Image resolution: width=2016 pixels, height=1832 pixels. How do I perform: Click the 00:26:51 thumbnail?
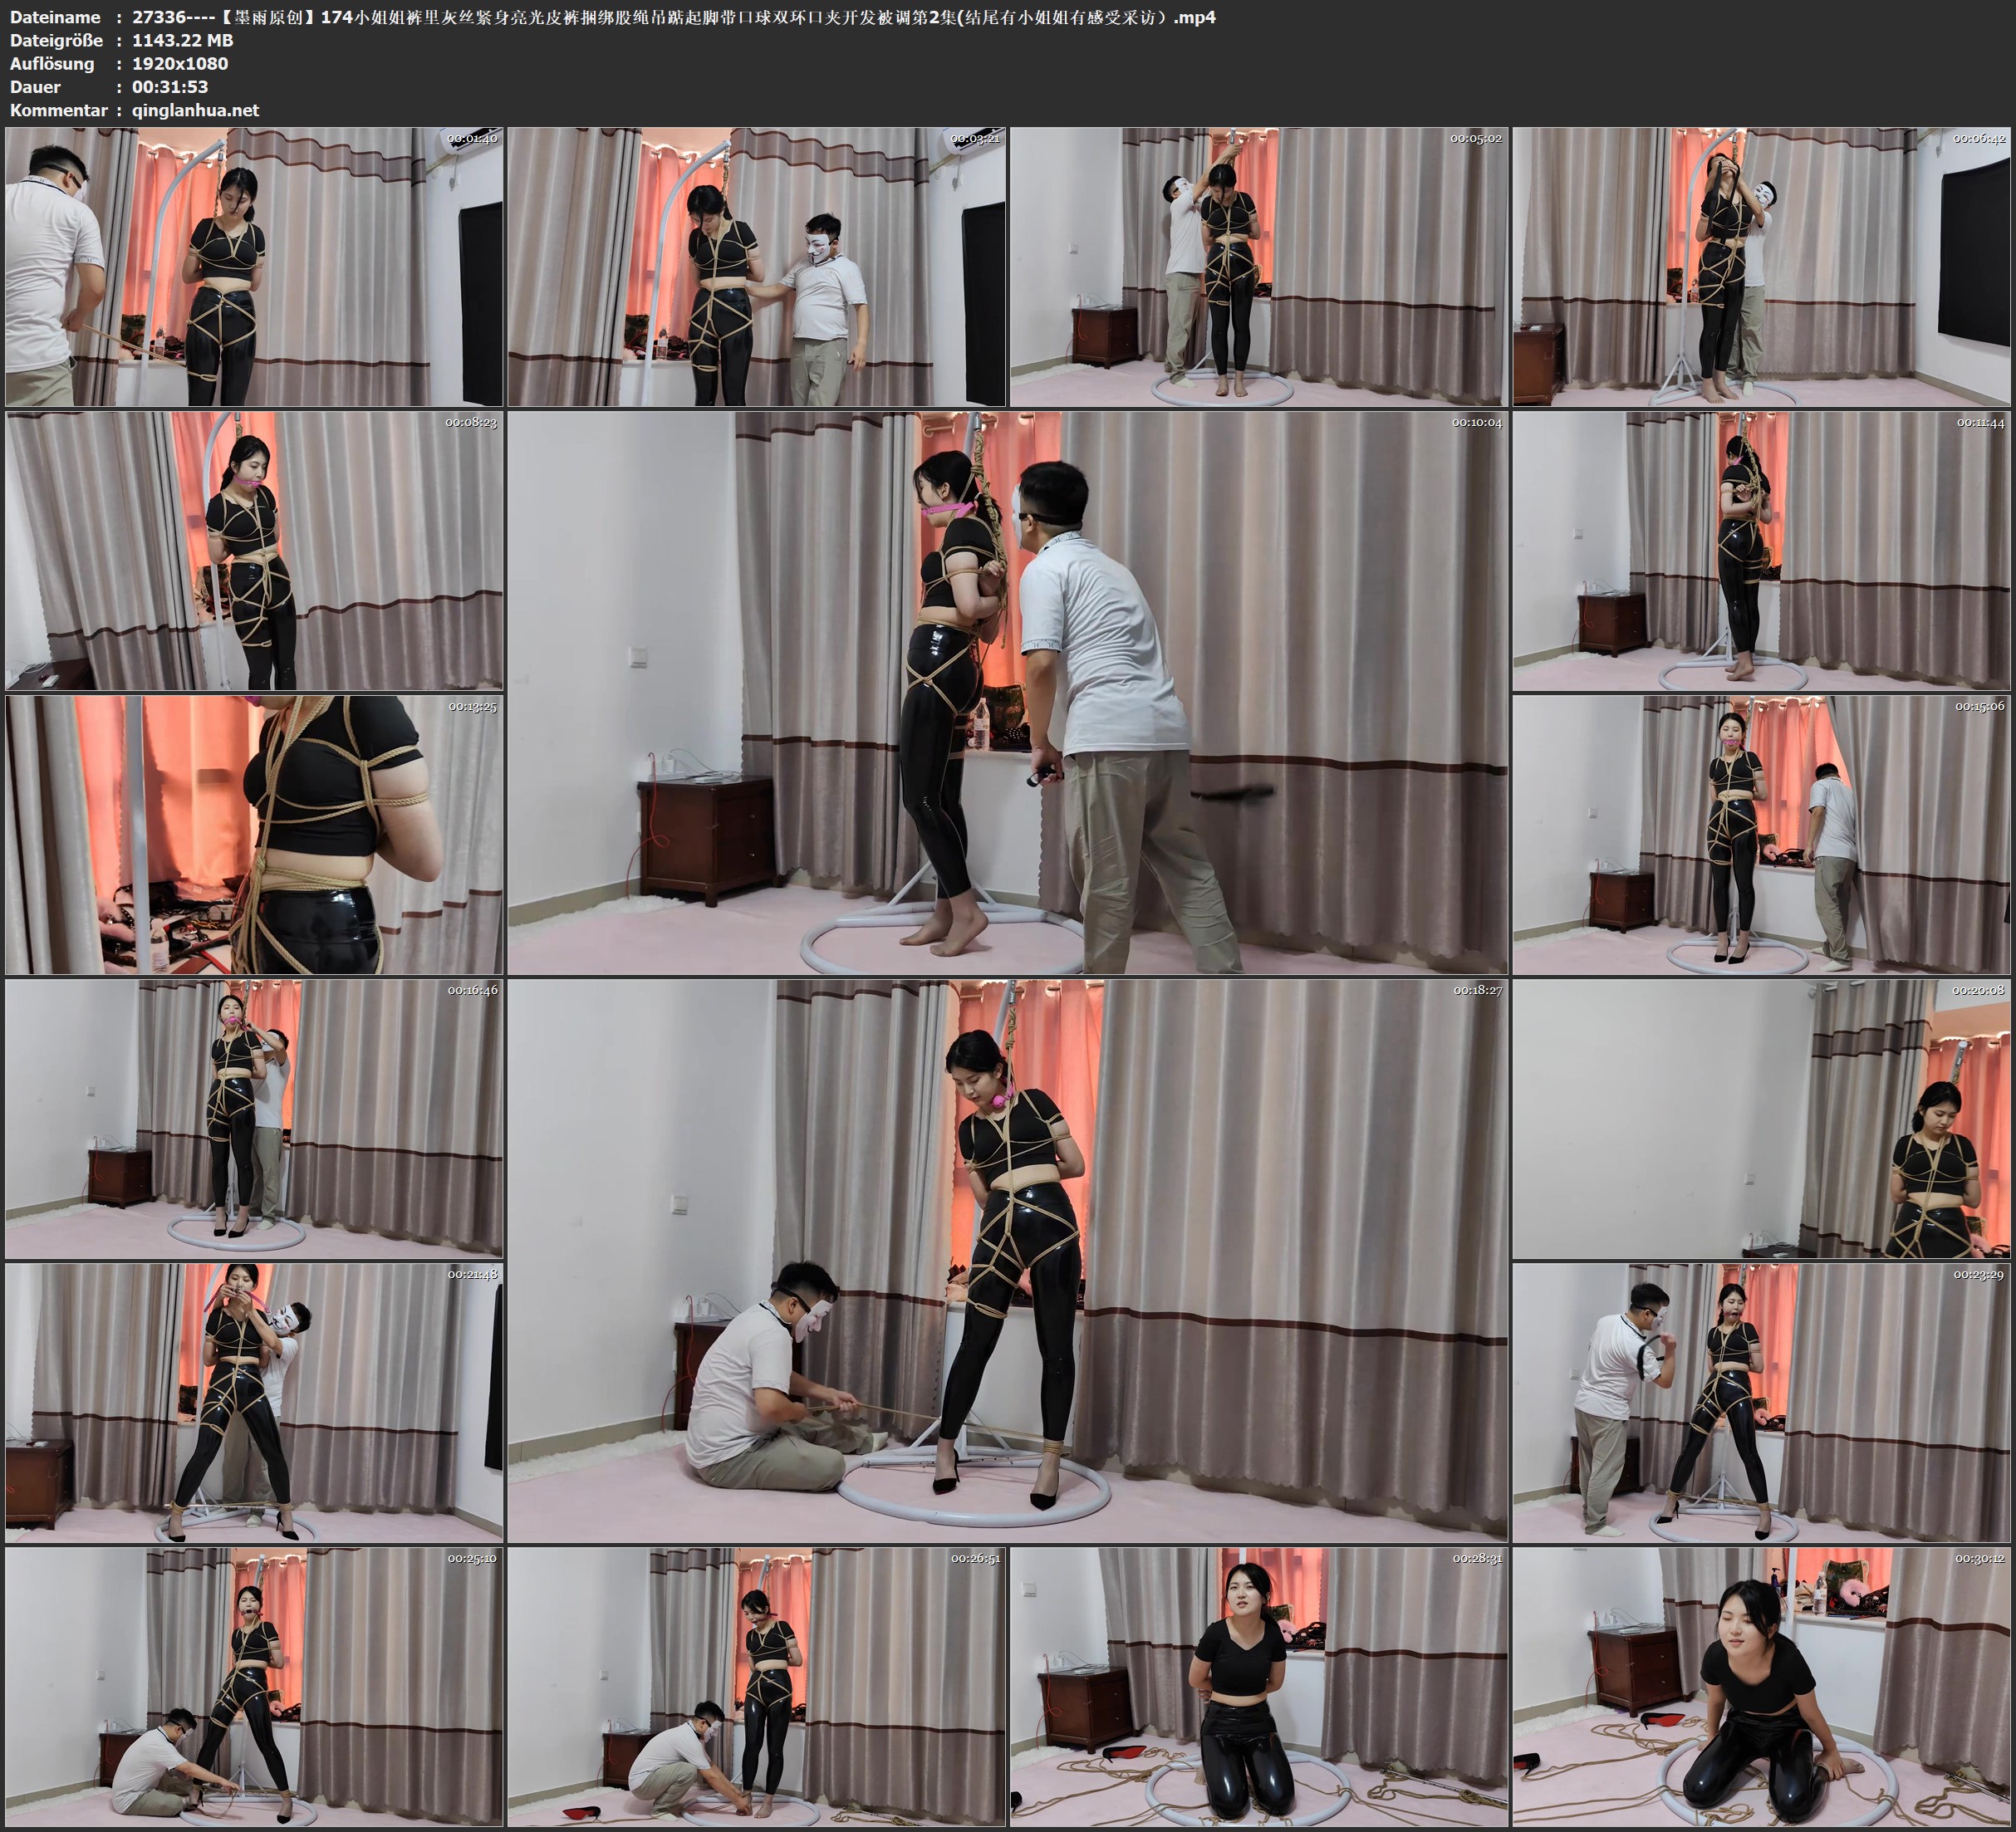point(756,1687)
